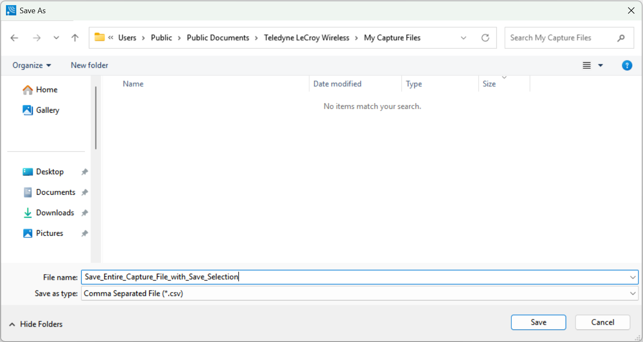Image resolution: width=643 pixels, height=342 pixels.
Task: Select Public in the breadcrumb path
Action: [x=162, y=38]
